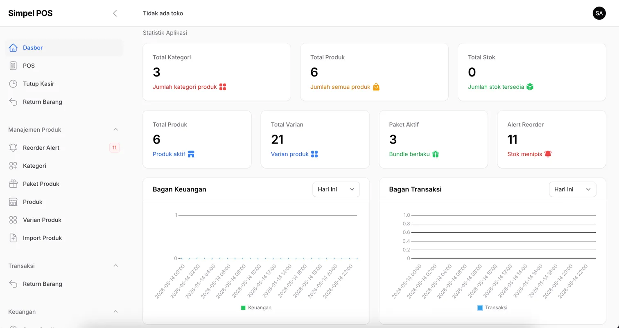The width and height of the screenshot is (619, 328).
Task: Click the Paket Produk gift icon
Action: (13, 184)
